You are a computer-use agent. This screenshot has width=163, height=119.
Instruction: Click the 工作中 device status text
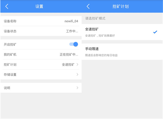72,31
